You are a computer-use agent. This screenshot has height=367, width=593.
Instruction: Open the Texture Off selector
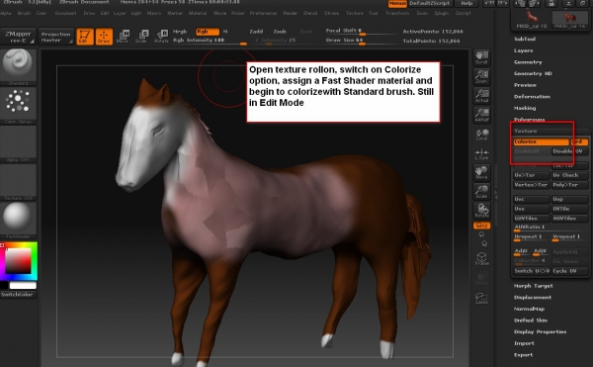18,182
